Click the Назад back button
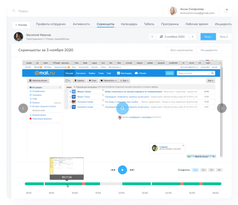 (21, 25)
